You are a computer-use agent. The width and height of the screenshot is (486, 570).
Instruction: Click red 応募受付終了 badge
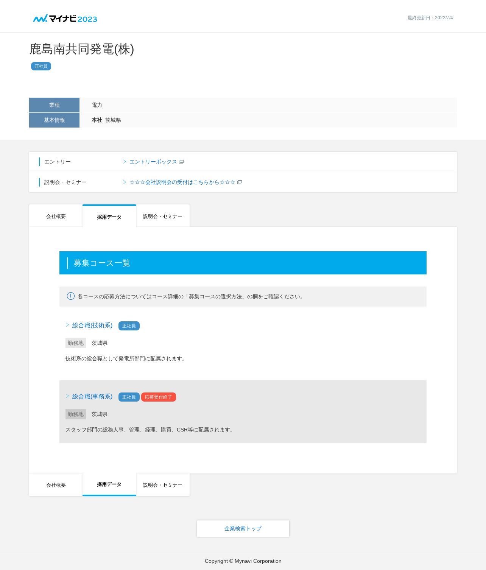[x=158, y=397]
